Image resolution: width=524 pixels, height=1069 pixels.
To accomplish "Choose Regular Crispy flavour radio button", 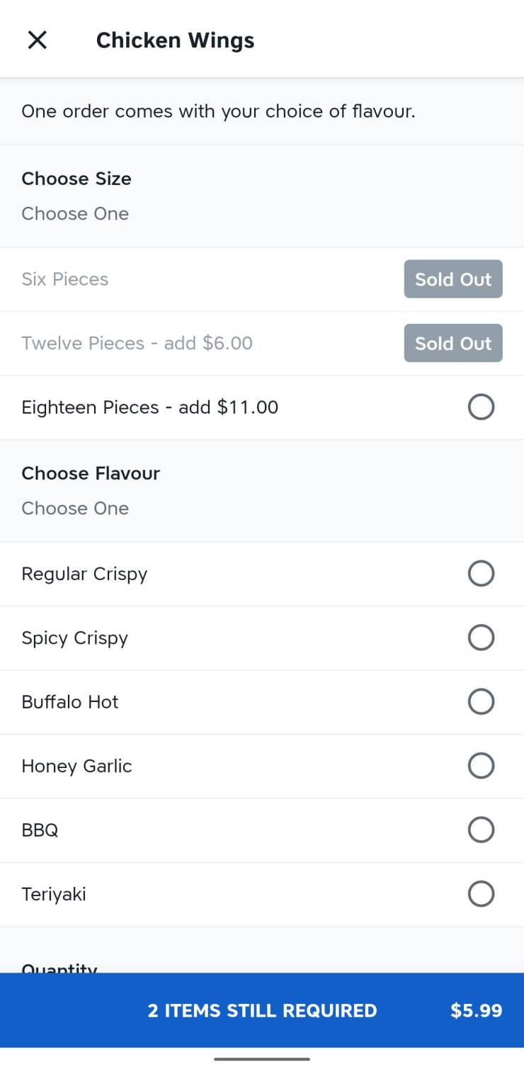I will (481, 574).
